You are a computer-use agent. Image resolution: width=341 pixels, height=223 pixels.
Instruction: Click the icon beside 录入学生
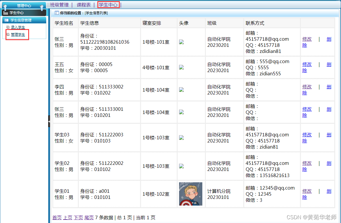click(8, 27)
